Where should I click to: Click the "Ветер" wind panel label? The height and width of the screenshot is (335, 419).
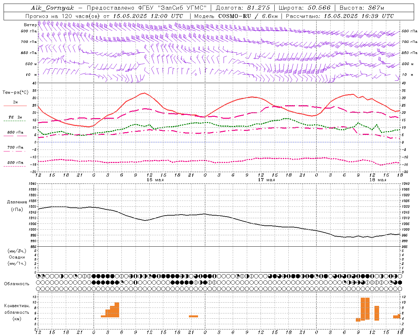tap(30, 25)
